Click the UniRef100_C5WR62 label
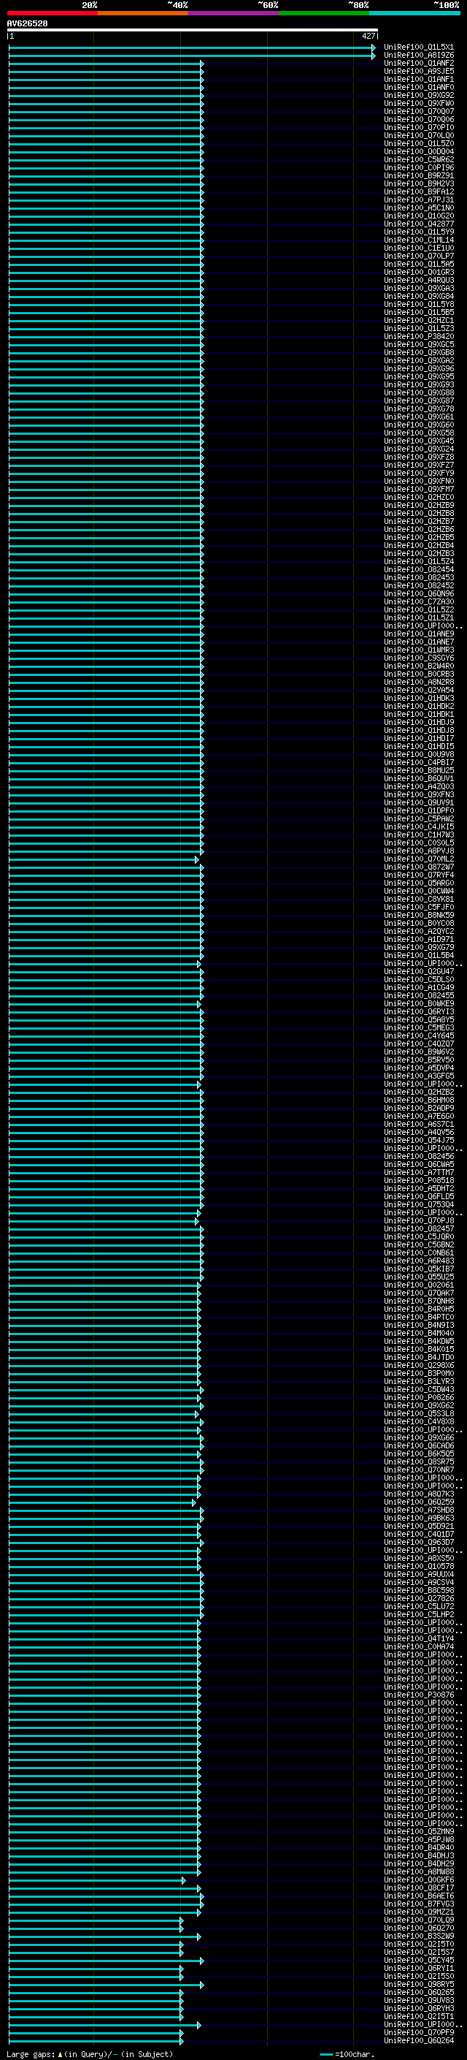This screenshot has width=467, height=2060. tap(418, 159)
